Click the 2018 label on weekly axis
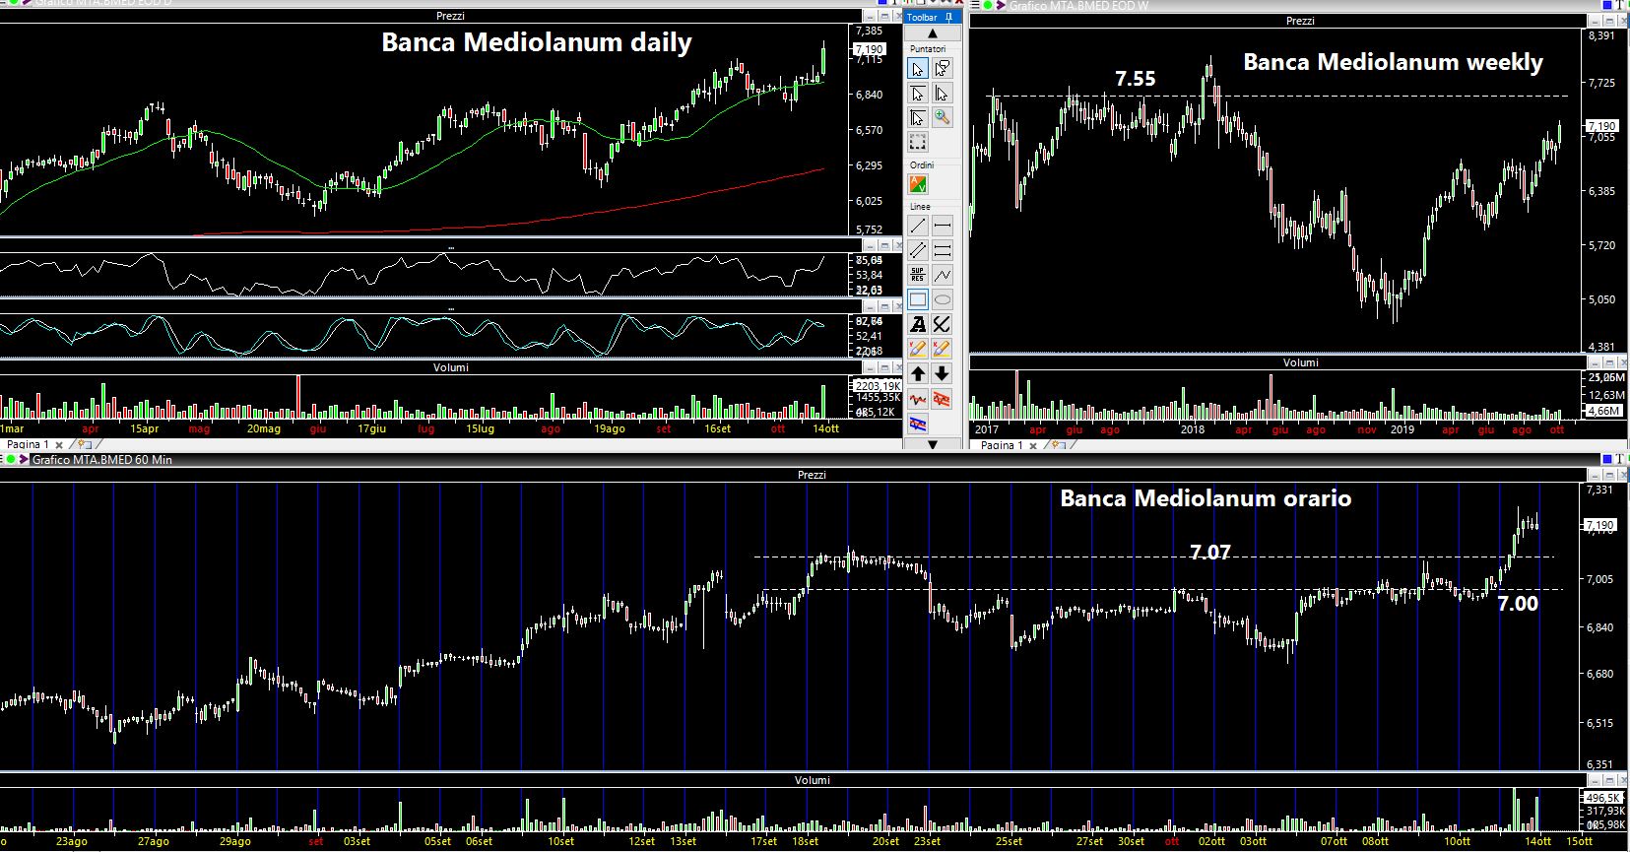This screenshot has width=1630, height=852. click(x=1192, y=429)
